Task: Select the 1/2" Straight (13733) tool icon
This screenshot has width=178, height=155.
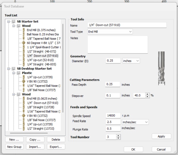Action: coord(24,128)
